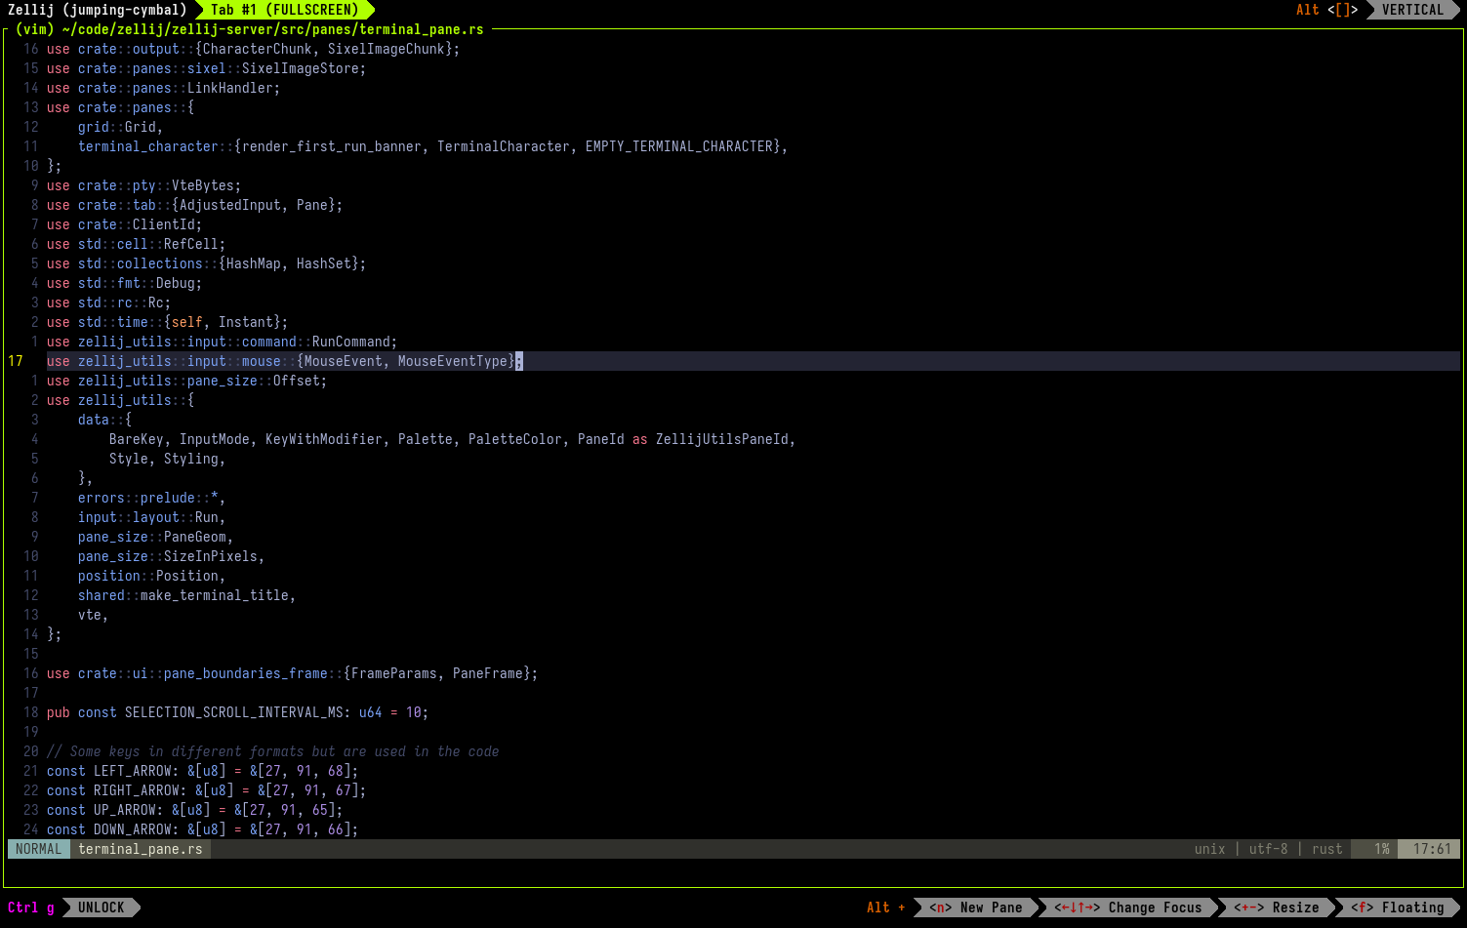Click the SixelImageStore import line
The image size is (1467, 928).
(x=207, y=68)
